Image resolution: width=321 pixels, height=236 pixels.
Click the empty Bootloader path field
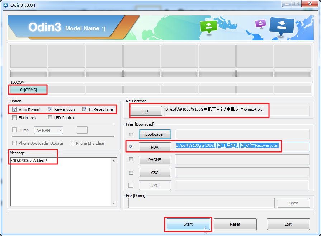(x=242, y=134)
